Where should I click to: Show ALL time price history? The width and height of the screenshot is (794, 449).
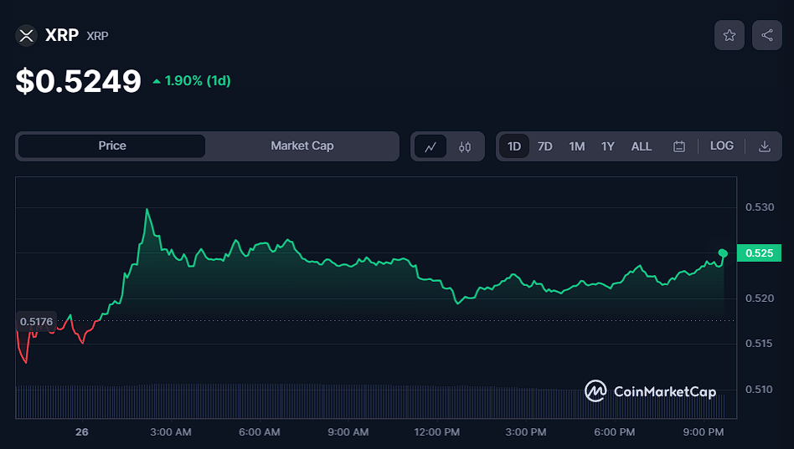click(641, 146)
